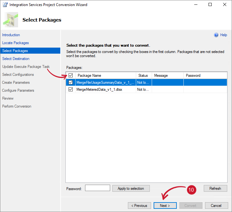232x212 pixels.
Task: Close the wizard window
Action: [225, 4]
